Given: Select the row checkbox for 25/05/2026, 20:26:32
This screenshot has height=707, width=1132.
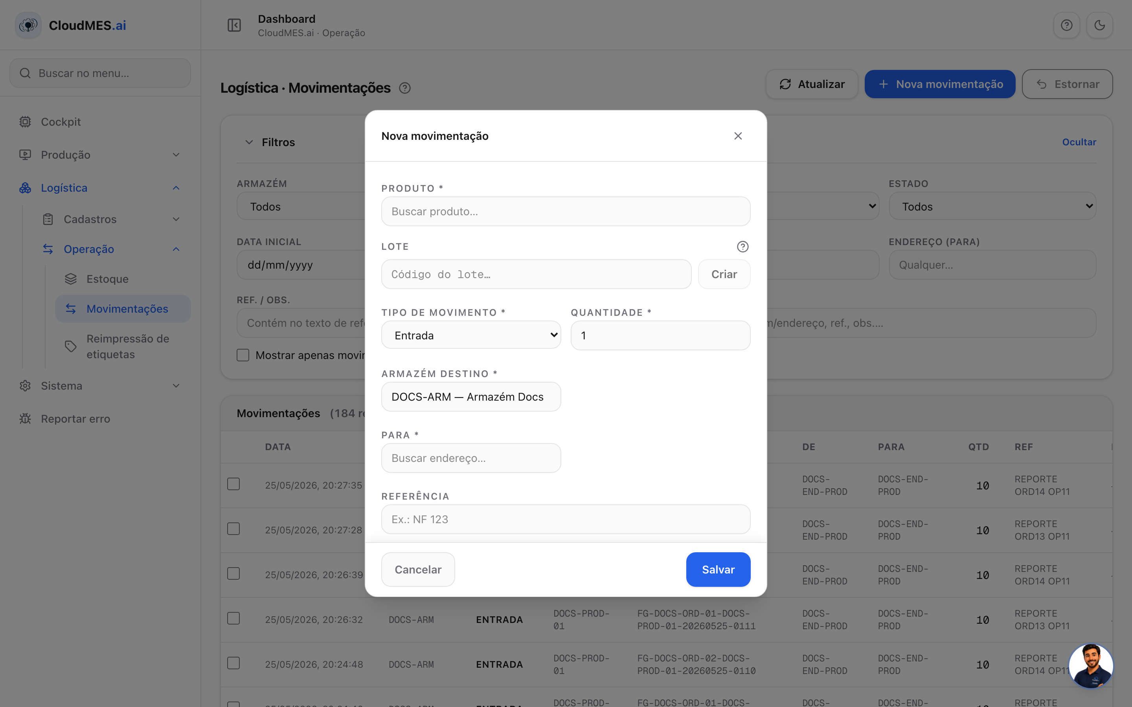Looking at the screenshot, I should coord(233,619).
